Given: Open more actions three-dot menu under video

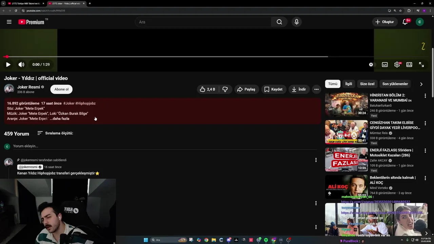Looking at the screenshot, I should coord(316,89).
